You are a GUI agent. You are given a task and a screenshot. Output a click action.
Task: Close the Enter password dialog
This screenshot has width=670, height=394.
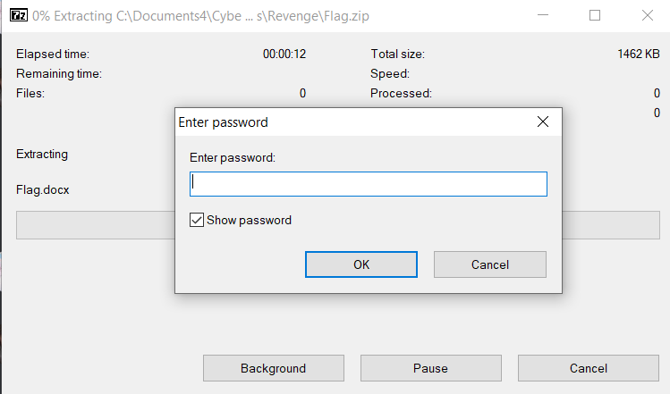point(542,122)
